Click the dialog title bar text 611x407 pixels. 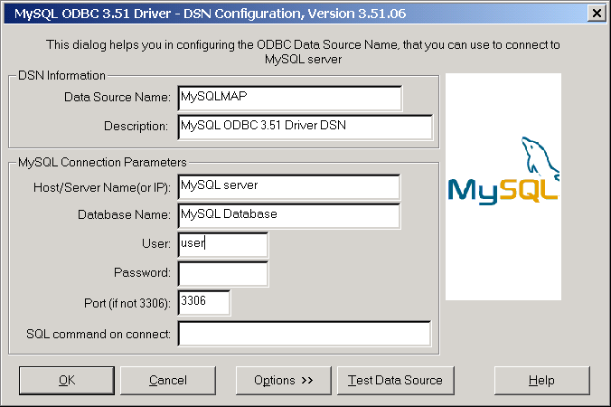pos(210,14)
